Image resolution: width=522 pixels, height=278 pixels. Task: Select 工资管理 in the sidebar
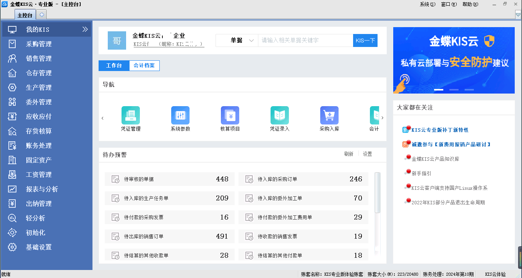tap(46, 175)
